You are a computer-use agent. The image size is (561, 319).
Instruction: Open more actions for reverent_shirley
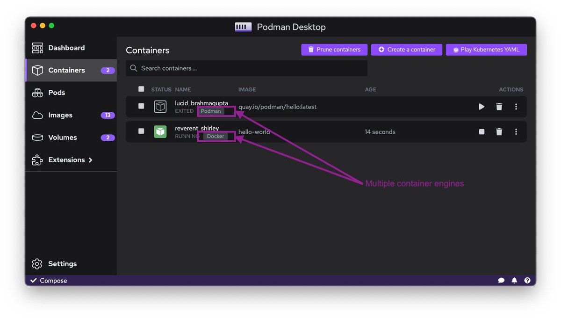(x=516, y=132)
